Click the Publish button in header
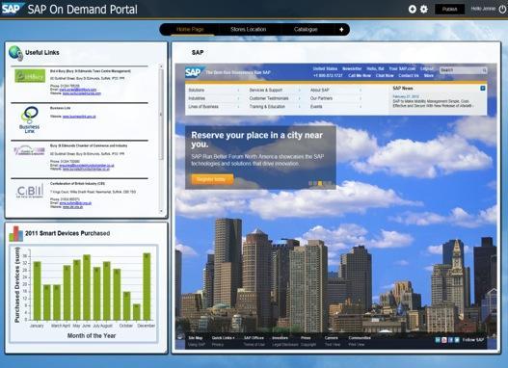 (449, 9)
